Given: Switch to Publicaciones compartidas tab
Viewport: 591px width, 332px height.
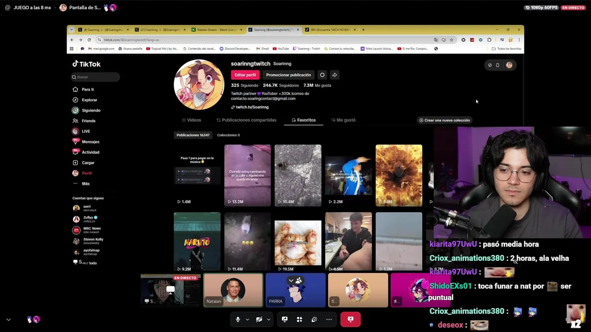Looking at the screenshot, I should [247, 120].
